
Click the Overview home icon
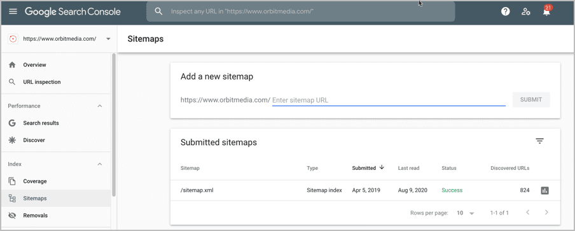(x=12, y=65)
